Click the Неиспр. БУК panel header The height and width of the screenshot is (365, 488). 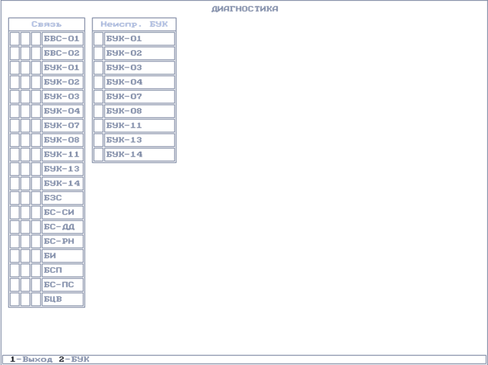134,24
